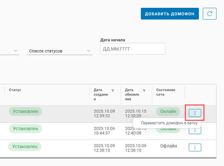Click the Онлайн status in first row
The width and height of the screenshot is (224, 166).
pos(168,111)
